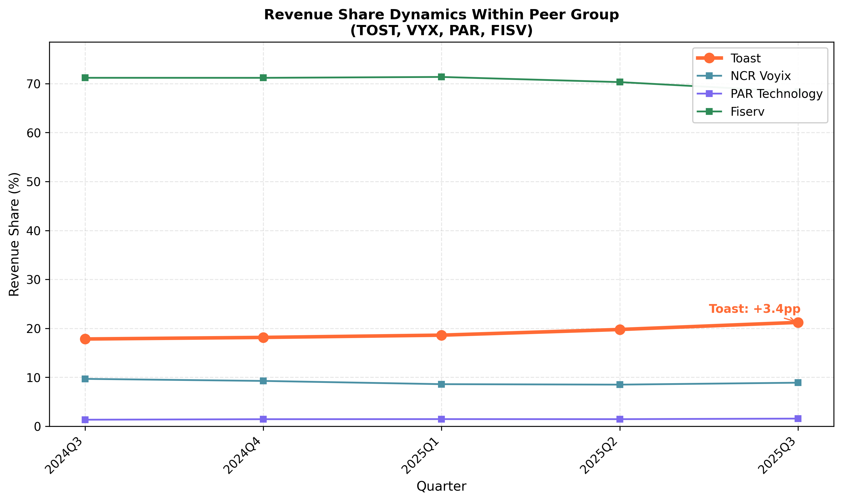The image size is (842, 502).
Task: Click the 40 y-axis tick label
Action: click(x=33, y=231)
